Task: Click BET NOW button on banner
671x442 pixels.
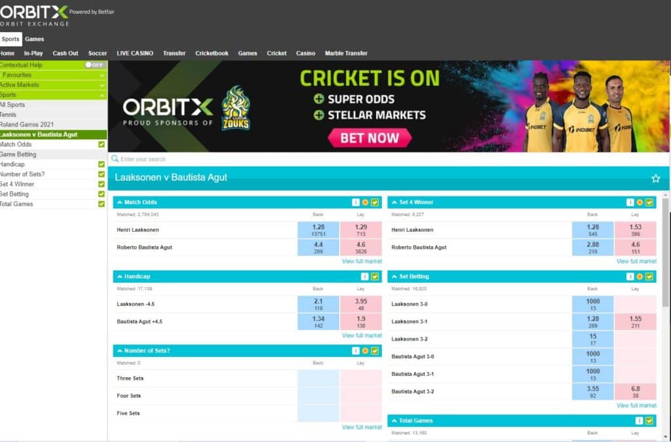Action: pos(370,138)
